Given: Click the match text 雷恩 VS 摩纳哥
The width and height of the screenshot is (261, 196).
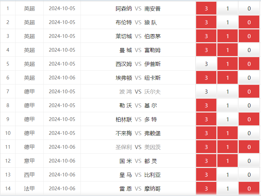Looking at the screenshot, I should pos(140,189).
